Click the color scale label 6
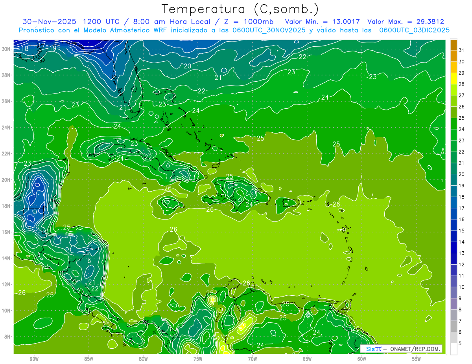Viewport: 472px width, 364px height. (x=460, y=332)
